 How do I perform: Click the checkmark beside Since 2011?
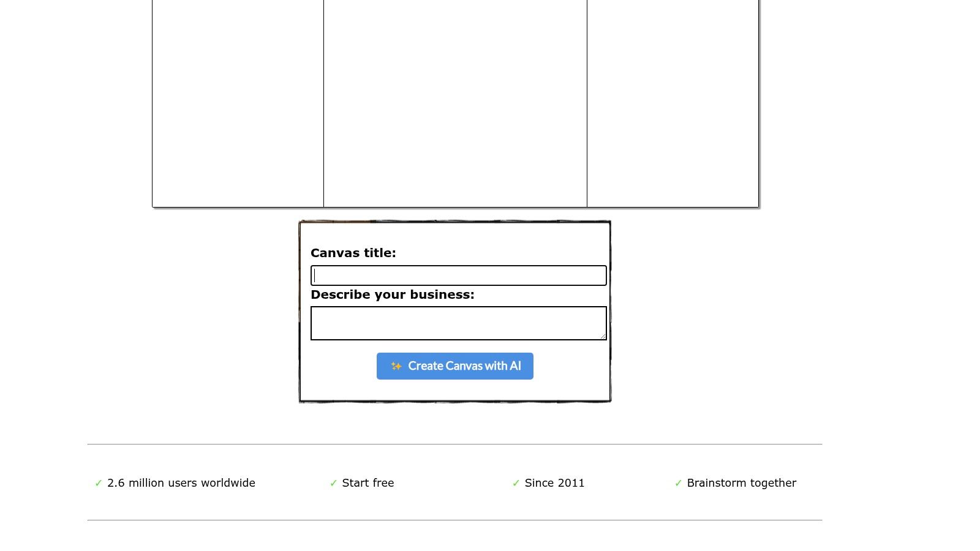coord(515,483)
